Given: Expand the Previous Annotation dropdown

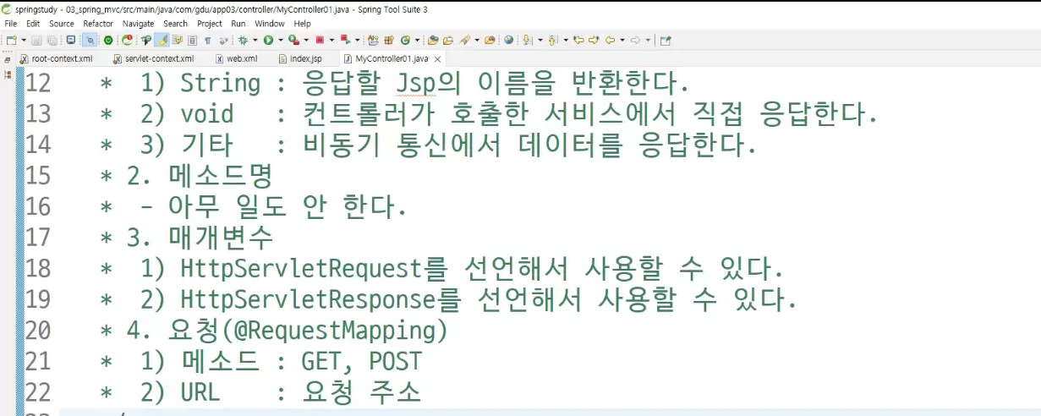Looking at the screenshot, I should point(566,40).
